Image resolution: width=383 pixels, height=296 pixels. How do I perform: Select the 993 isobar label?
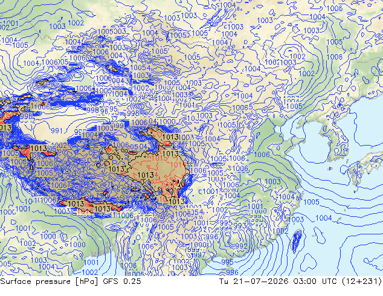coord(240,226)
